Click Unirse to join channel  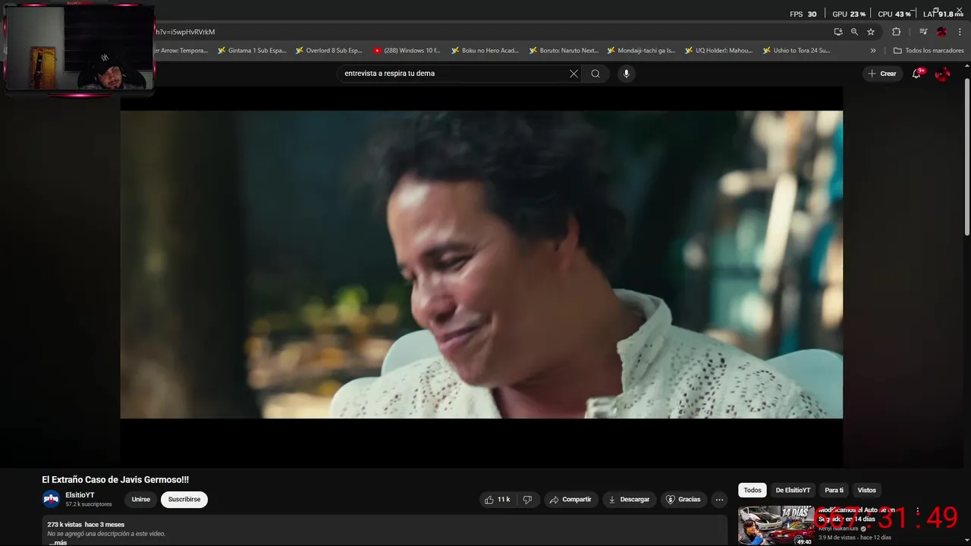[x=140, y=500]
